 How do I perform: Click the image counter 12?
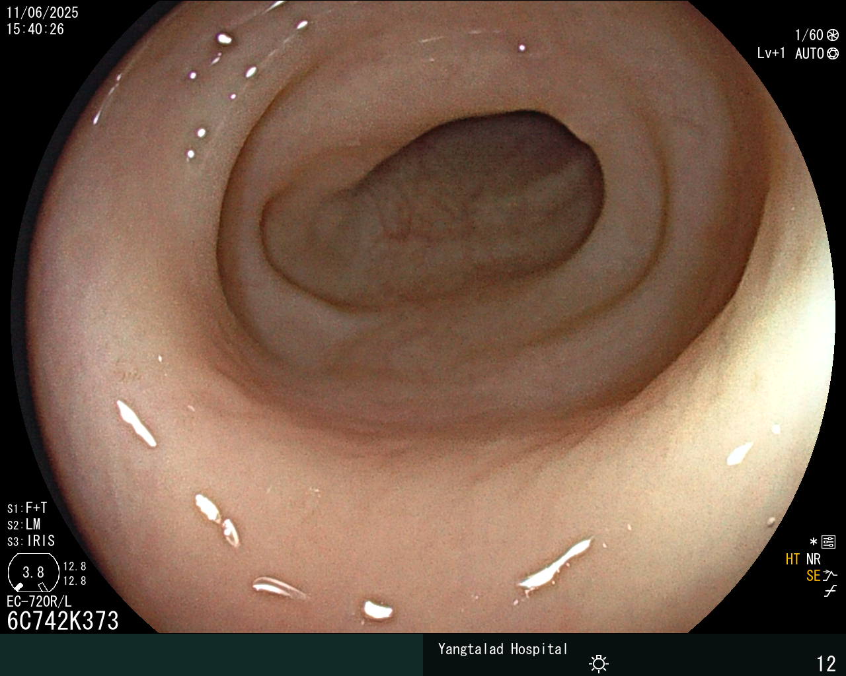[x=826, y=663]
